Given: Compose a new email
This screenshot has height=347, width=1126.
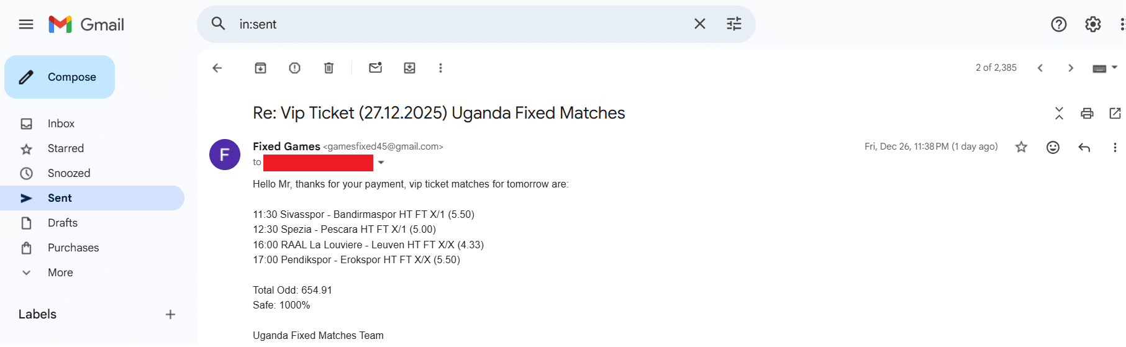Looking at the screenshot, I should [x=60, y=77].
